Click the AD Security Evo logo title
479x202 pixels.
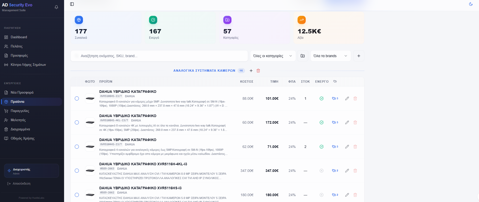tap(17, 5)
